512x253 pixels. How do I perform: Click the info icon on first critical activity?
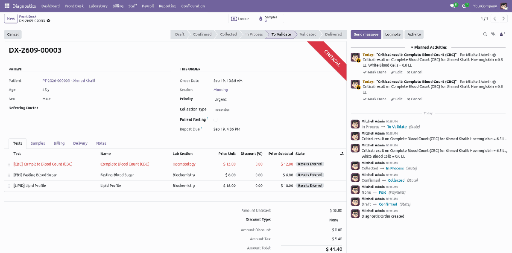click(494, 55)
